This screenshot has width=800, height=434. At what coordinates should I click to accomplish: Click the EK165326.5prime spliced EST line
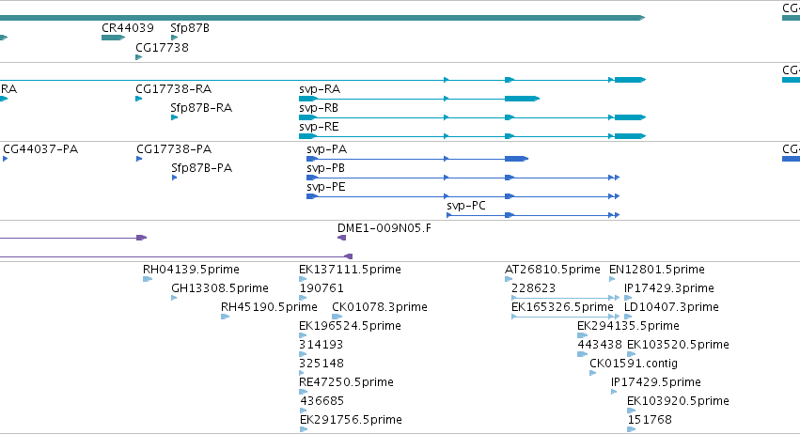(565, 317)
